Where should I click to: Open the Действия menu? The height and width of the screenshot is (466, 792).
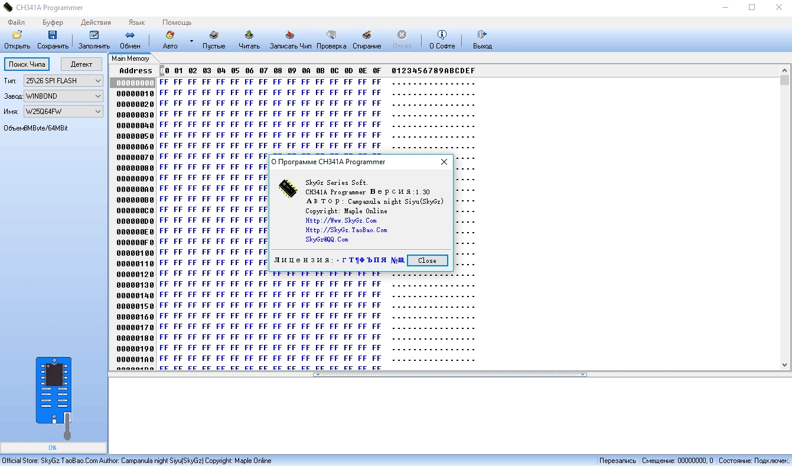[96, 22]
